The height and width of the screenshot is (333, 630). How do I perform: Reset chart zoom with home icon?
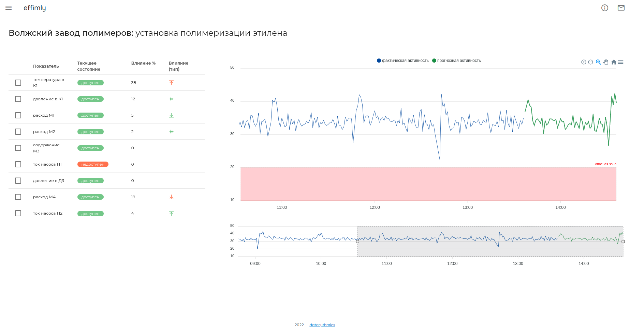[x=614, y=62]
